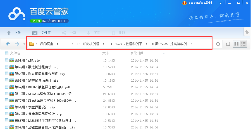Click zip icon of 第65期 file

[x=12, y=81]
